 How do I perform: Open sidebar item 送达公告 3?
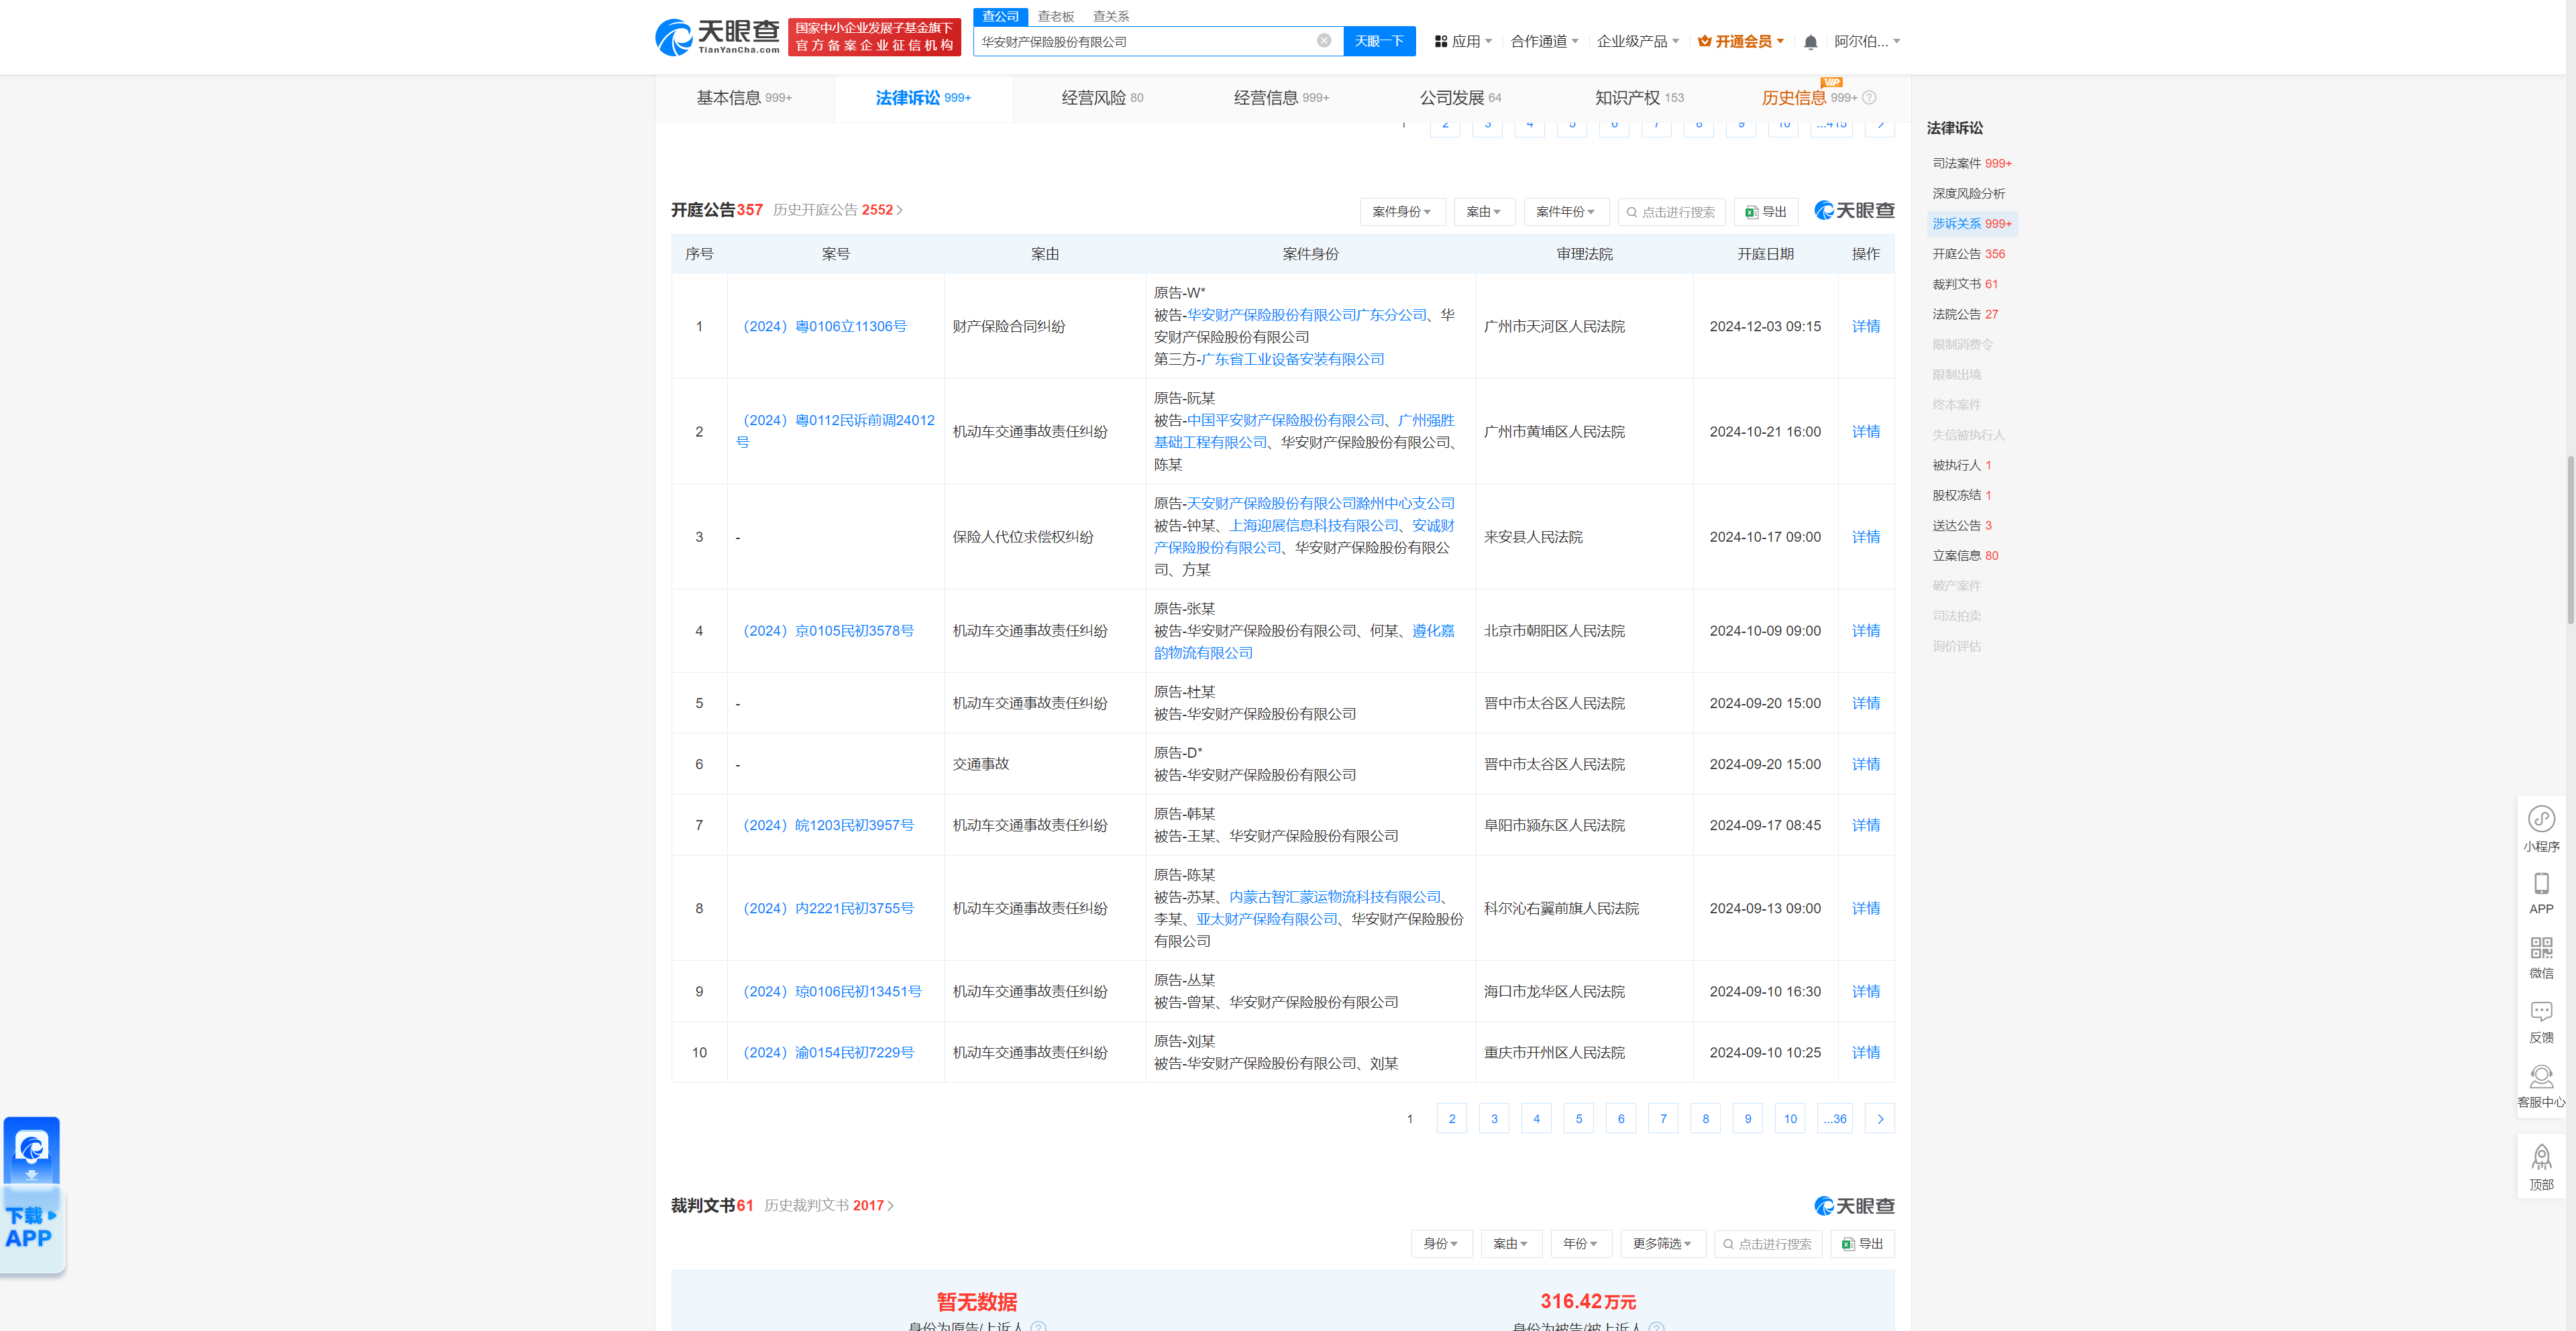pyautogui.click(x=1961, y=526)
